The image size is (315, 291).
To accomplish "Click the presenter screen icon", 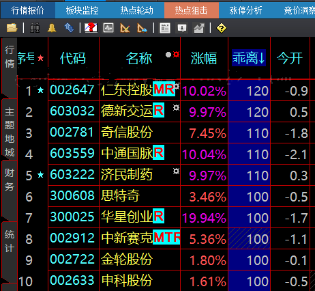I will point(182,28).
